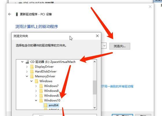Collapse the Windows10 tree node
The width and height of the screenshot is (162, 116).
point(36,100)
